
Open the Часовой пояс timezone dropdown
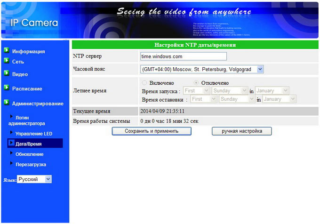pos(202,69)
